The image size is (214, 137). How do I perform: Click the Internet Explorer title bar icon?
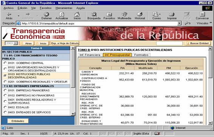click(x=3, y=3)
